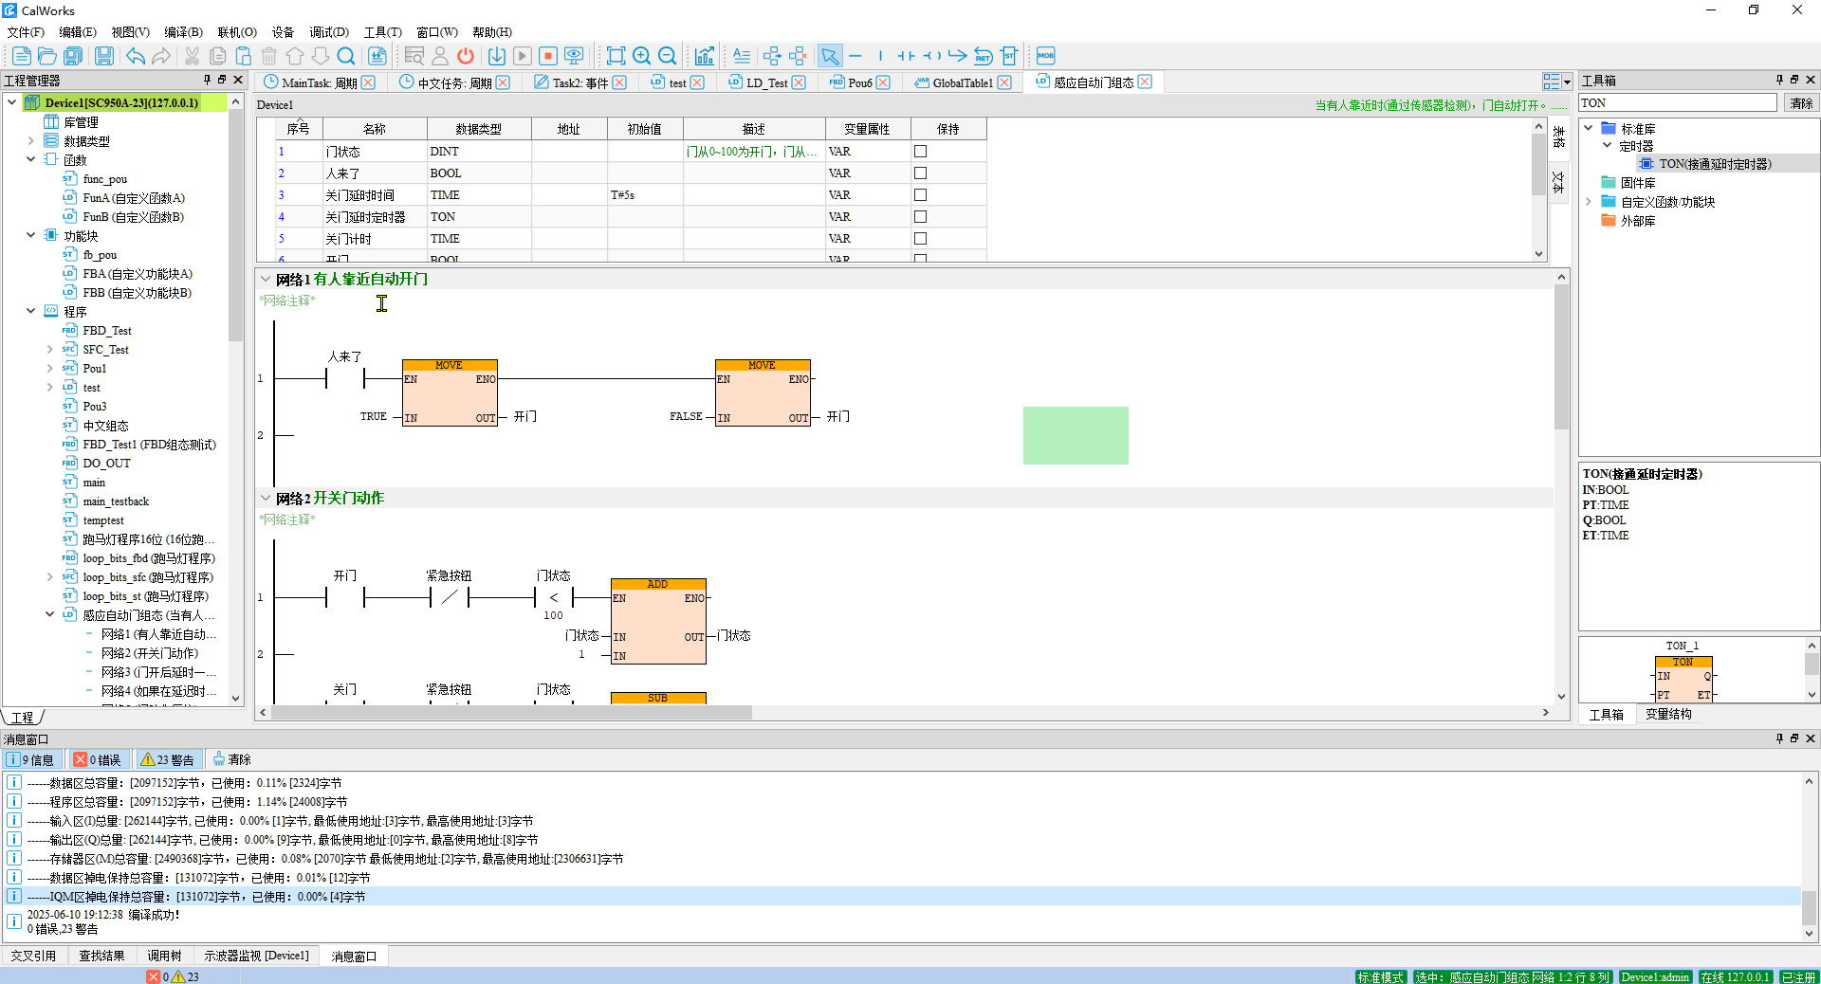The height and width of the screenshot is (984, 1821).
Task: Check the retain box for 门状态 variable
Action: (x=920, y=152)
